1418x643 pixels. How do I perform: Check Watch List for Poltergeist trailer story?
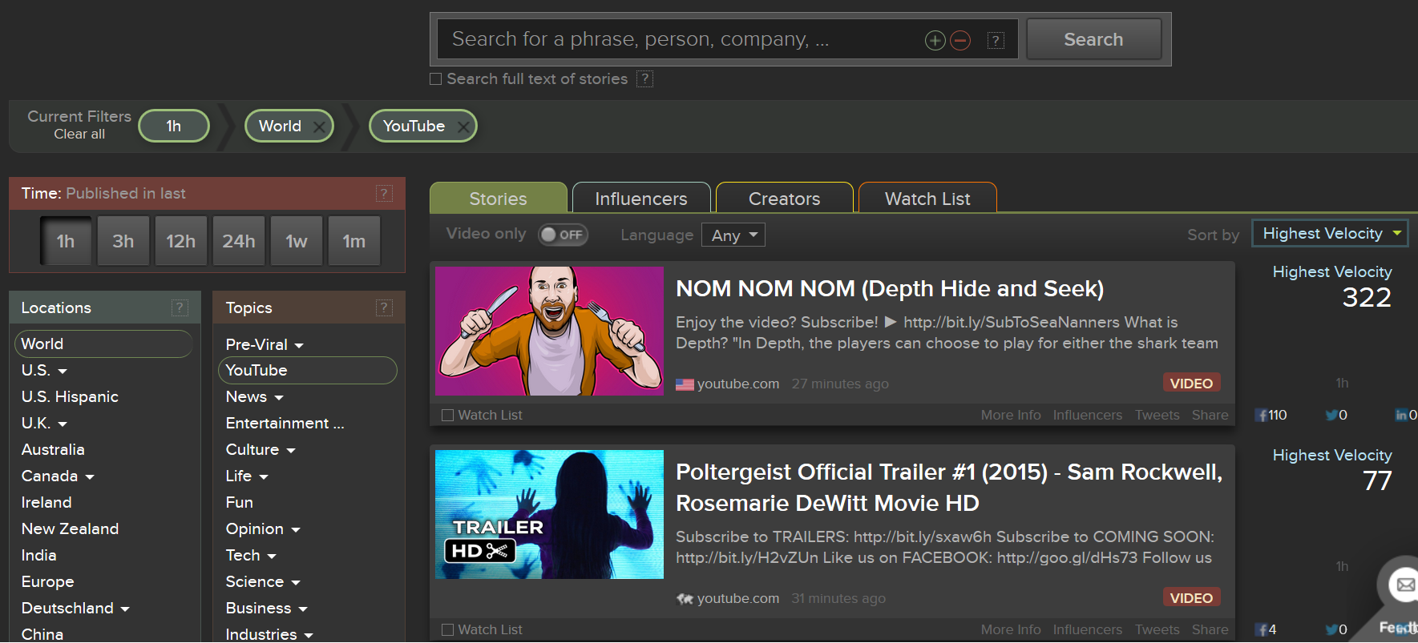(x=447, y=629)
